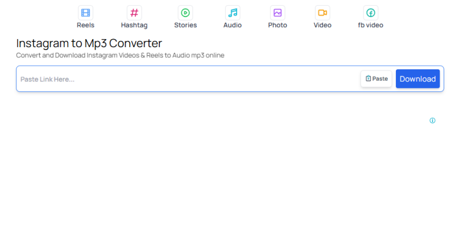Click the Hashtag # icon

[134, 12]
